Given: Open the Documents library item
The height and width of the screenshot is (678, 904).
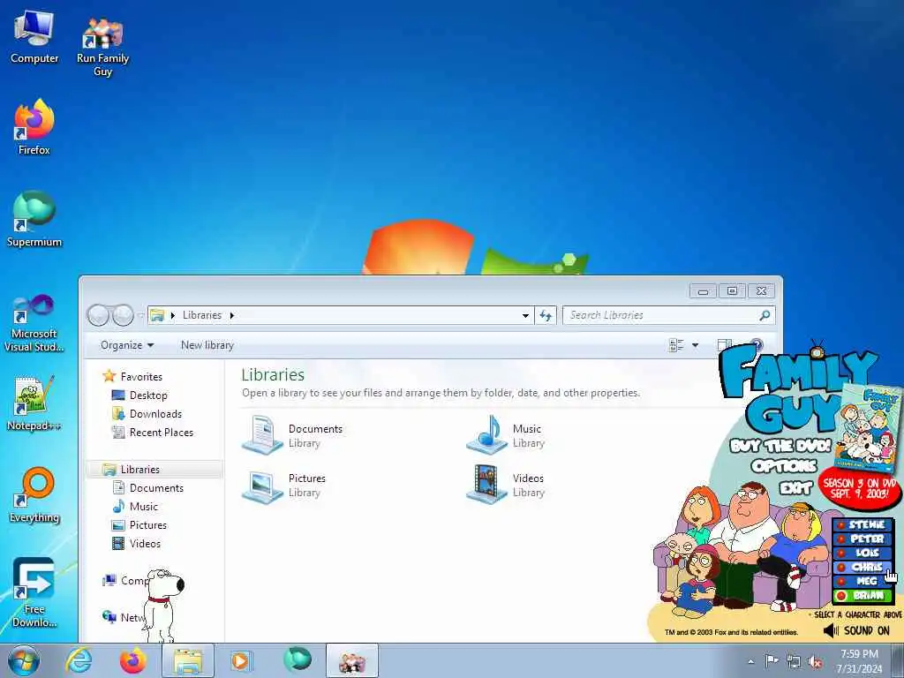Looking at the screenshot, I should click(293, 435).
